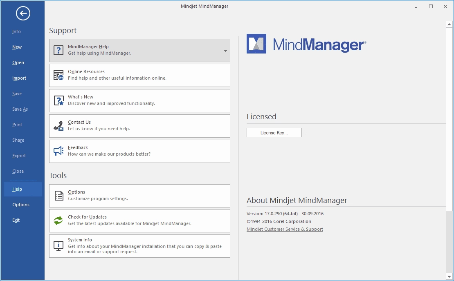Viewport: 454px width, 281px height.
Task: Select the highlighted Help menu item
Action: 23,189
